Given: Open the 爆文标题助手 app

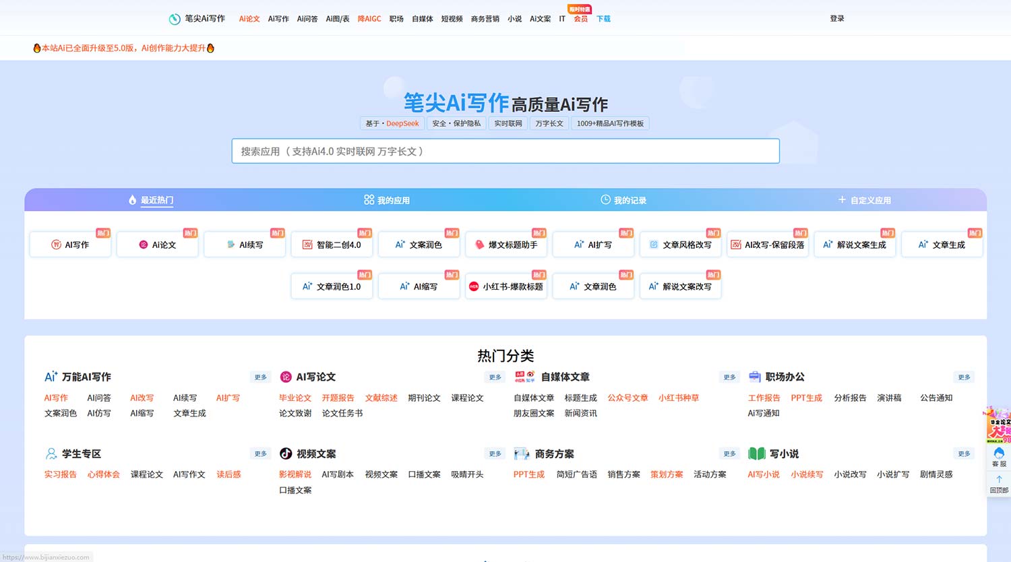Looking at the screenshot, I should point(506,245).
